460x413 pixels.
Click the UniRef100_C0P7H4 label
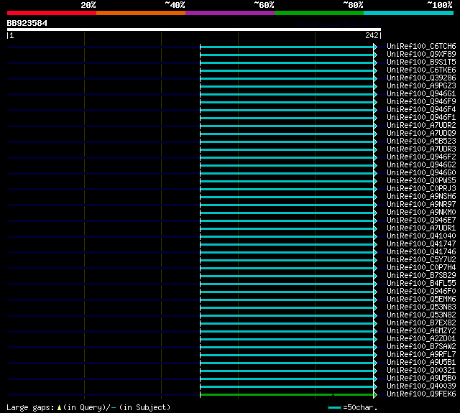point(421,268)
